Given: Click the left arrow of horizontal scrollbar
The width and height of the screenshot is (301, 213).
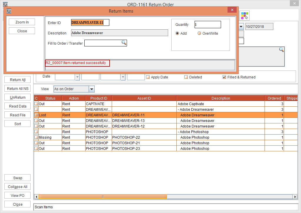Looking at the screenshot, I should [36, 197].
